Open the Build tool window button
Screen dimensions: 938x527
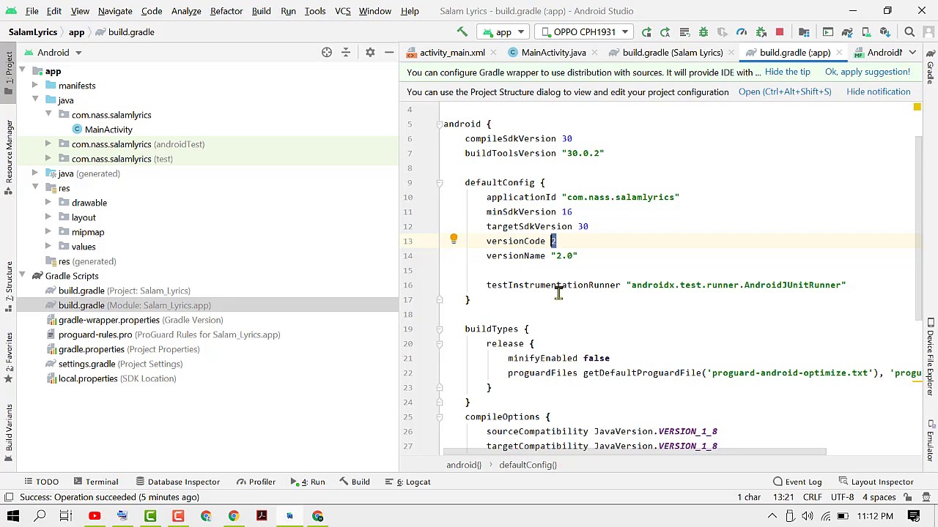click(x=353, y=482)
